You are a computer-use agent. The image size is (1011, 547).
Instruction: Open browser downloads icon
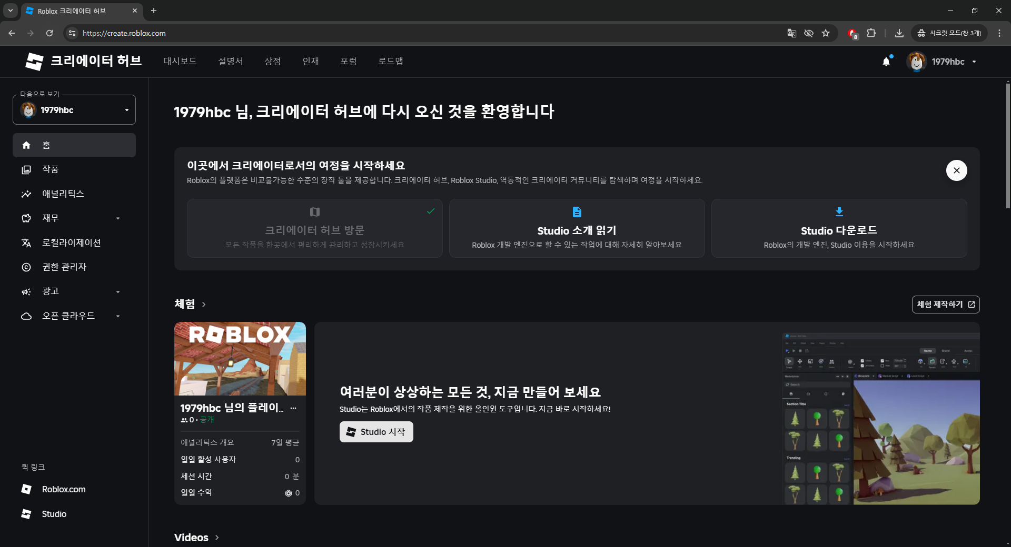(899, 33)
